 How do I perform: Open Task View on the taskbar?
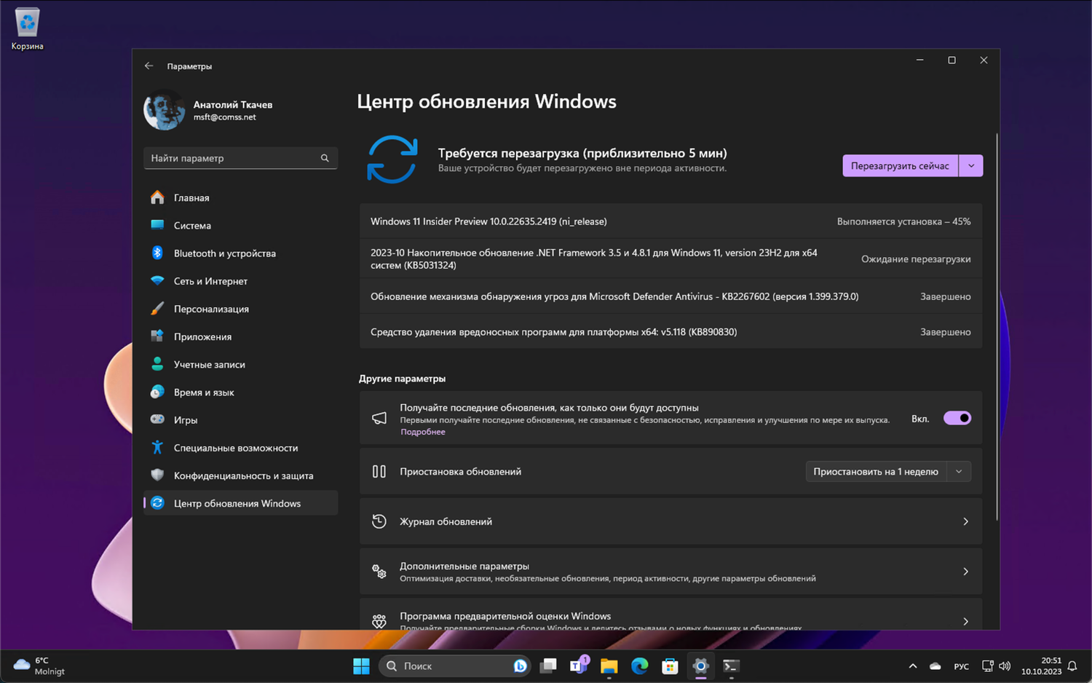pyautogui.click(x=548, y=666)
